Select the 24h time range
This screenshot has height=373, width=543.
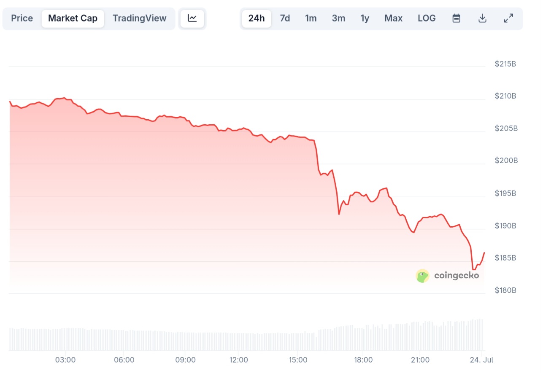point(257,19)
